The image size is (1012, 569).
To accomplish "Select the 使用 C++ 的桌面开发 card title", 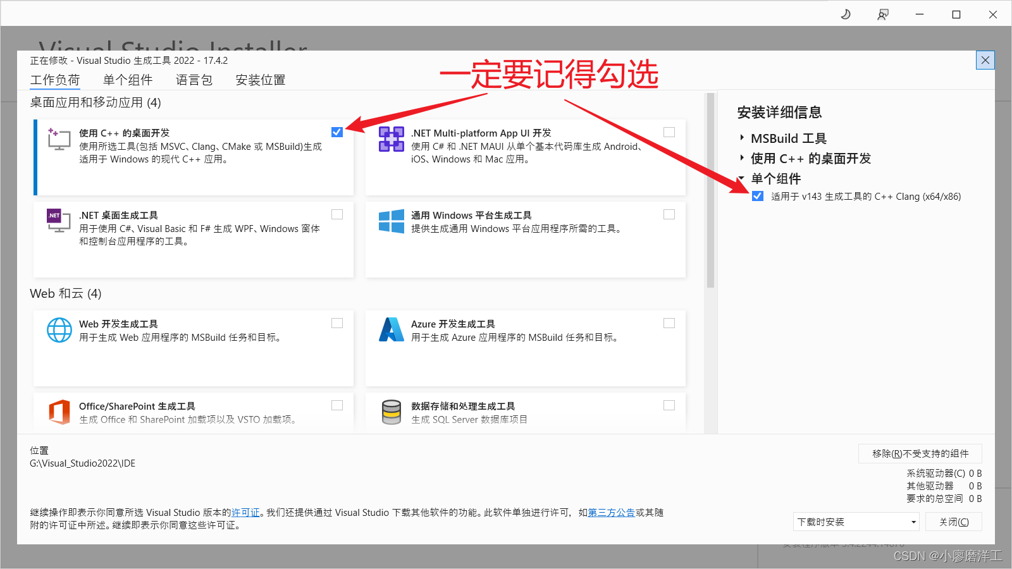I will point(124,133).
